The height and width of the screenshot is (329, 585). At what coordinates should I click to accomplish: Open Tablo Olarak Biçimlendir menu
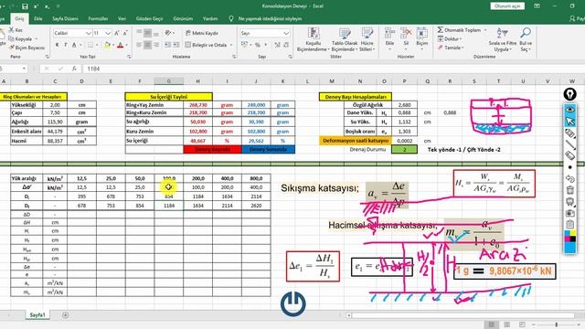click(345, 39)
